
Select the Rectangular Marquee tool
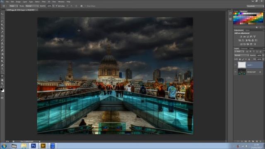(x=2, y=17)
